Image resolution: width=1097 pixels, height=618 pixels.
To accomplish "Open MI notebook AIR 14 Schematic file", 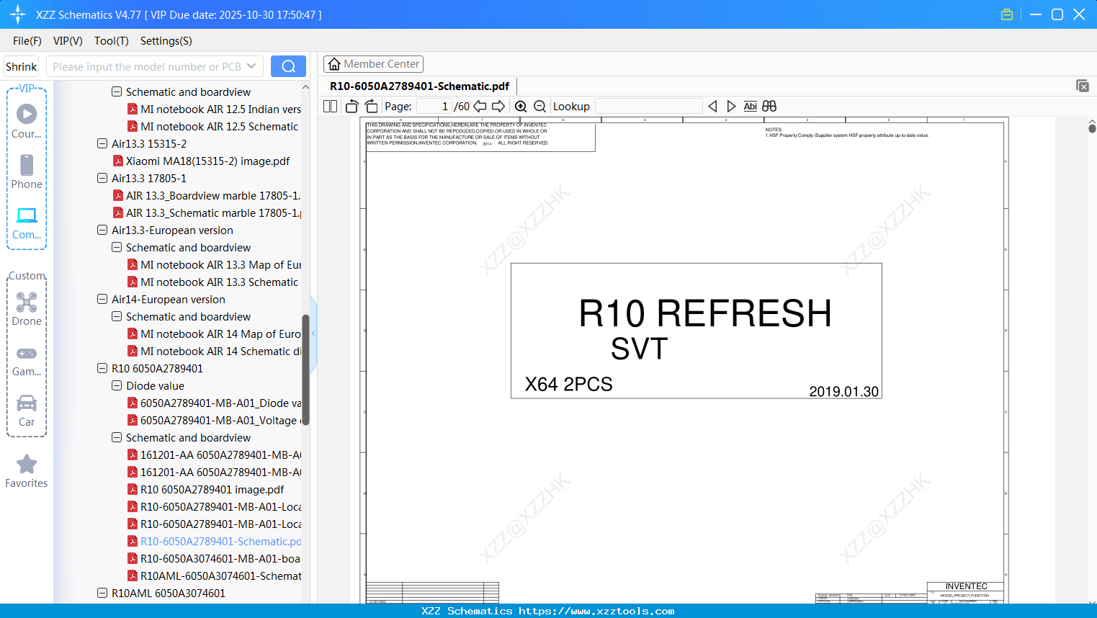I will (x=221, y=351).
